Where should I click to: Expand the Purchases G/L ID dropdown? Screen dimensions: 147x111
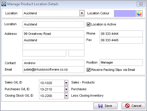66,89
